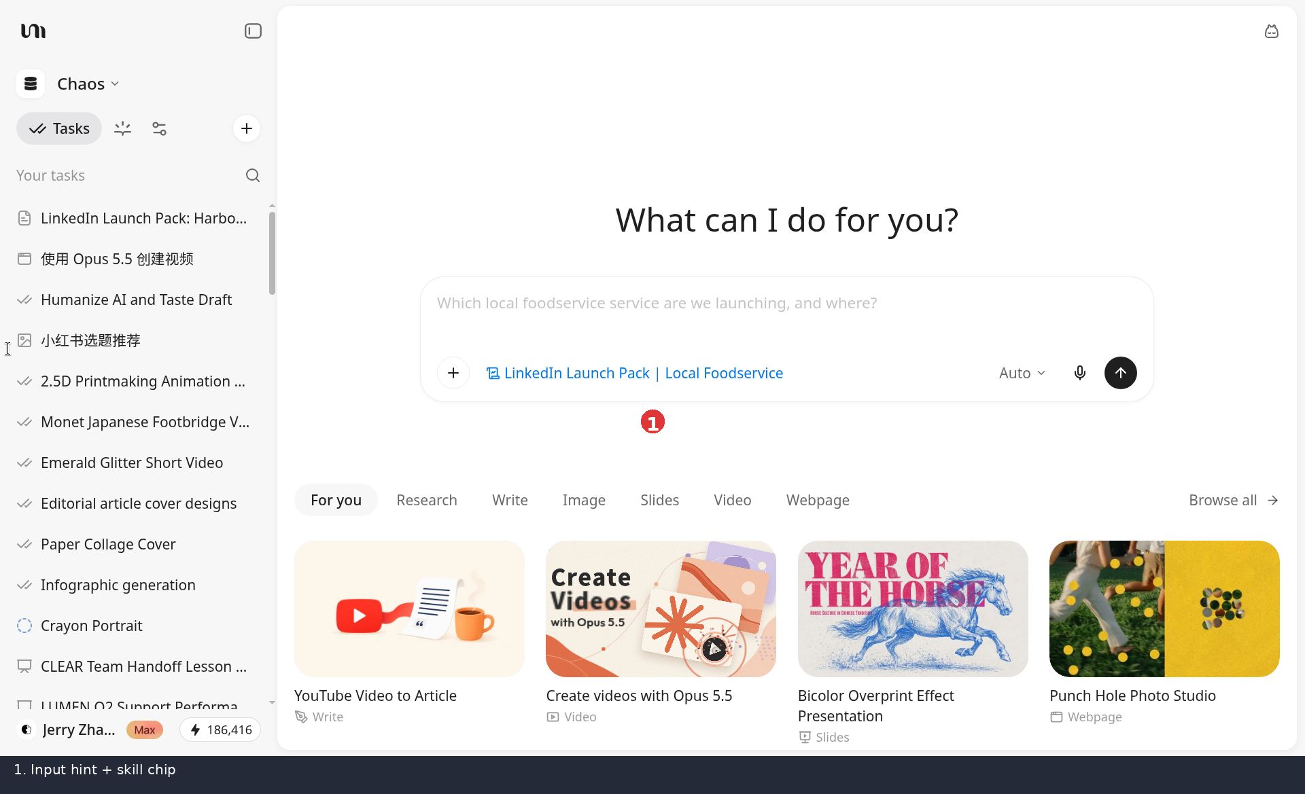Open the sliders settings icon beside Tasks
1305x794 pixels.
coord(159,128)
